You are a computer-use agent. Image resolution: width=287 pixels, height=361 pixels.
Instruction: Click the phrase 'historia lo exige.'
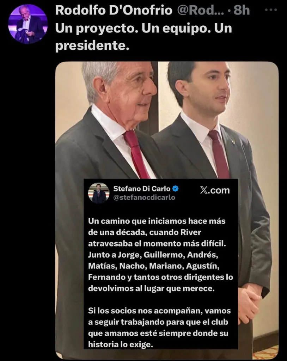pyautogui.click(x=121, y=344)
